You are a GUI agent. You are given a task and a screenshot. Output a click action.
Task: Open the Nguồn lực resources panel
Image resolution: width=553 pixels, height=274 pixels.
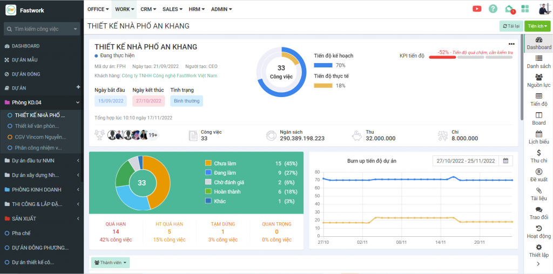point(538,80)
